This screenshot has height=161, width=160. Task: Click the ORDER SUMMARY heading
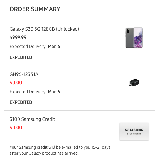(35, 9)
